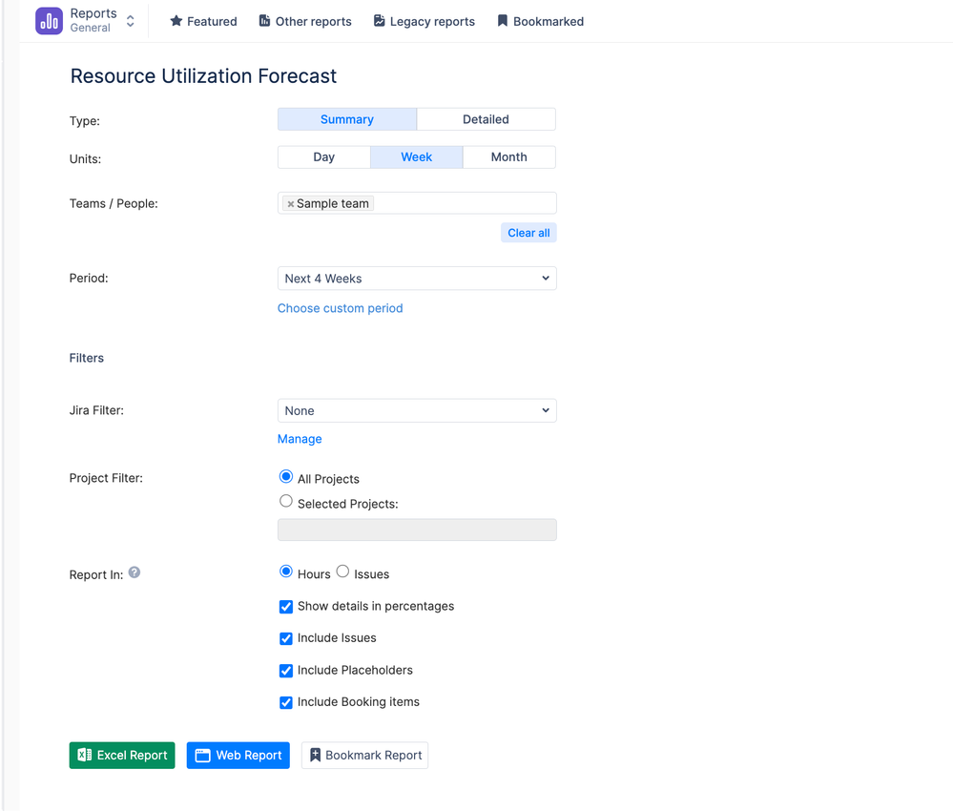The image size is (953, 811).
Task: Expand the Reports General switcher chevron
Action: pyautogui.click(x=130, y=20)
